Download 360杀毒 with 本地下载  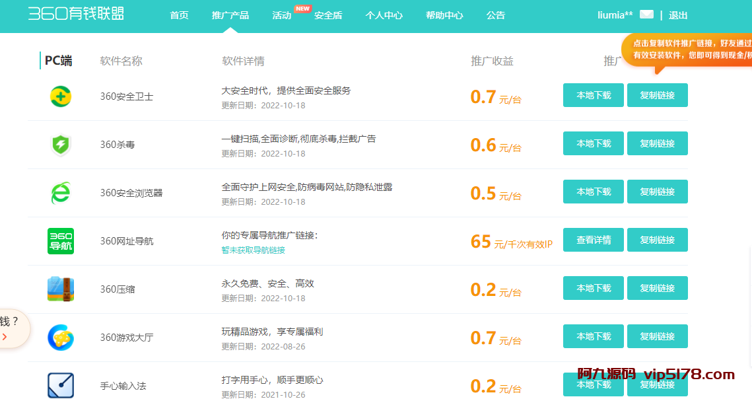(594, 143)
